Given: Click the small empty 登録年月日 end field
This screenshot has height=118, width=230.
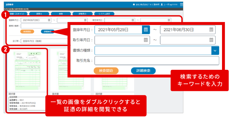Looking at the screenshot, I should (x=72, y=20).
